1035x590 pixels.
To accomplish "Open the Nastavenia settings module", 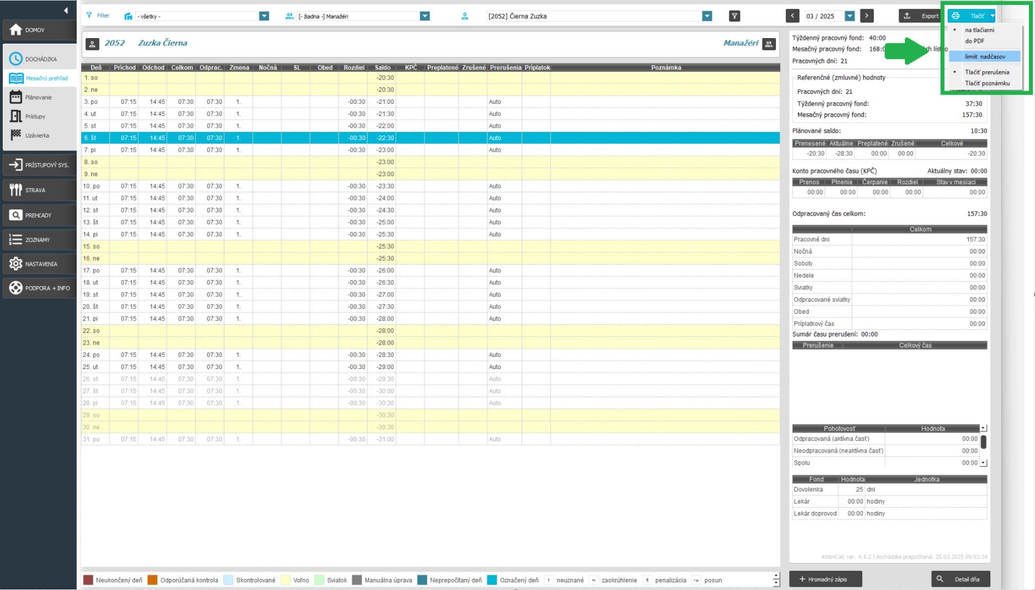I will click(x=39, y=264).
